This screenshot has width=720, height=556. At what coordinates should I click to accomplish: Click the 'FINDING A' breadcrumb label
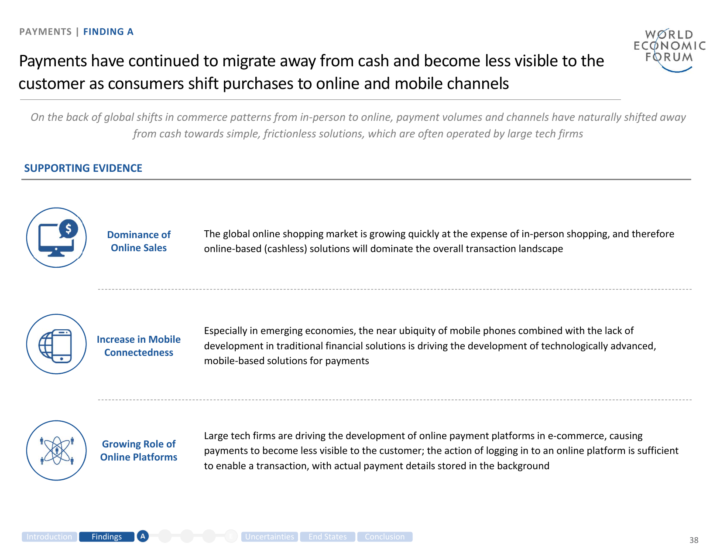(x=108, y=32)
